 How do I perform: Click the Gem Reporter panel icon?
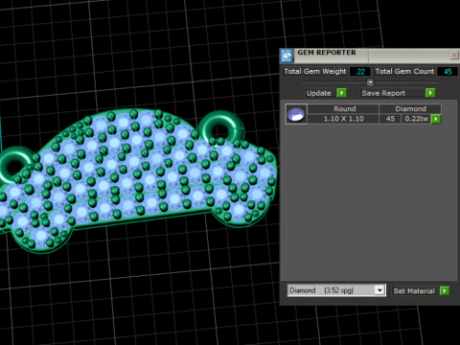287,56
